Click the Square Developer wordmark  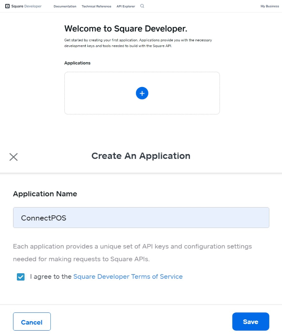click(x=27, y=6)
